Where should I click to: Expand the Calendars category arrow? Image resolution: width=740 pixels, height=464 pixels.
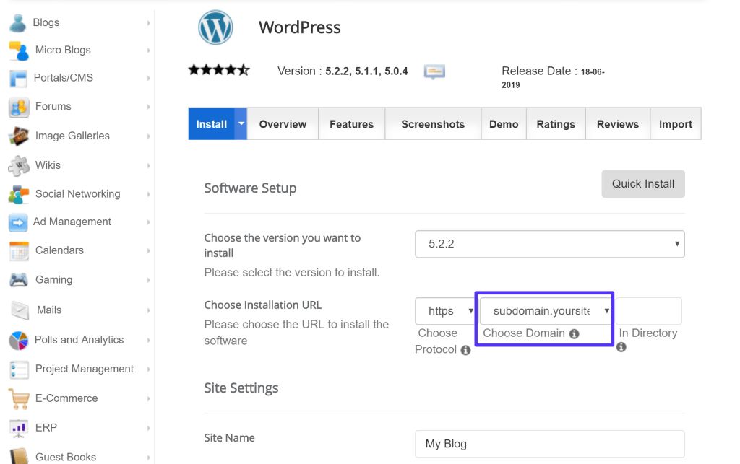[149, 250]
